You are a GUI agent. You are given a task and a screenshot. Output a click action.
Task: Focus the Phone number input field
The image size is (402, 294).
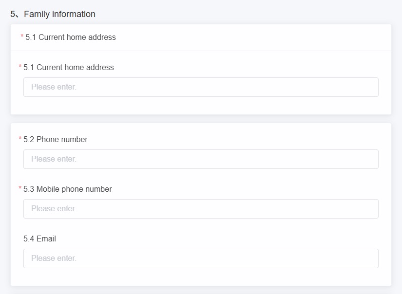(x=201, y=159)
